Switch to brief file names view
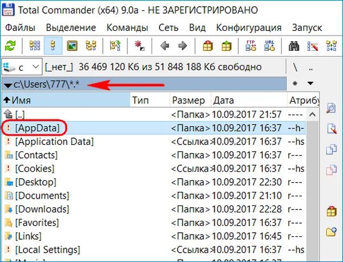 [34, 46]
